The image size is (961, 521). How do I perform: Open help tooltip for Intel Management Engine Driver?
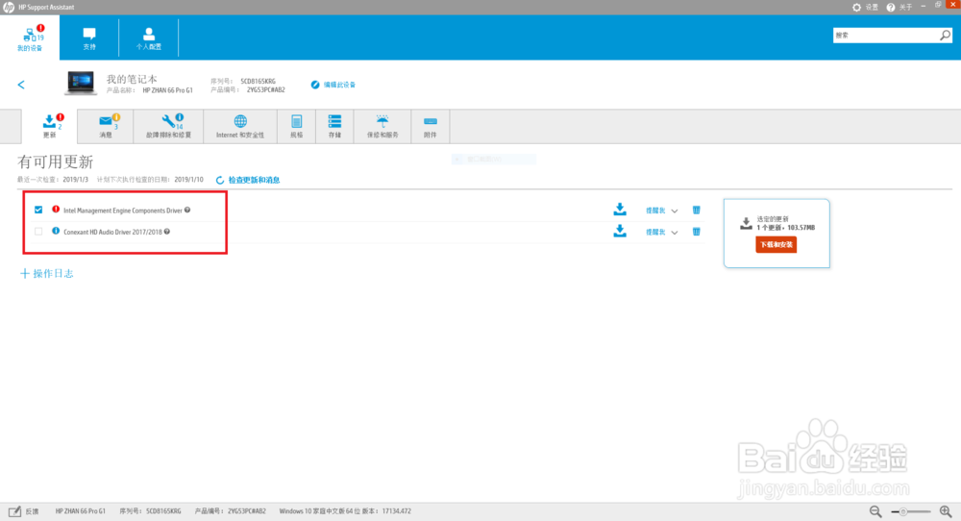[x=187, y=210]
